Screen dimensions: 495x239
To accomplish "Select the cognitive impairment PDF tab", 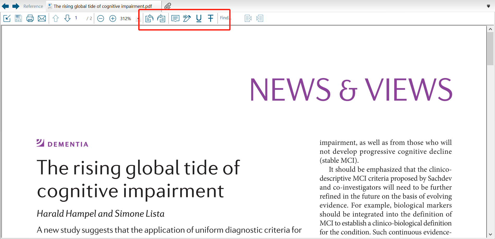I will [102, 6].
